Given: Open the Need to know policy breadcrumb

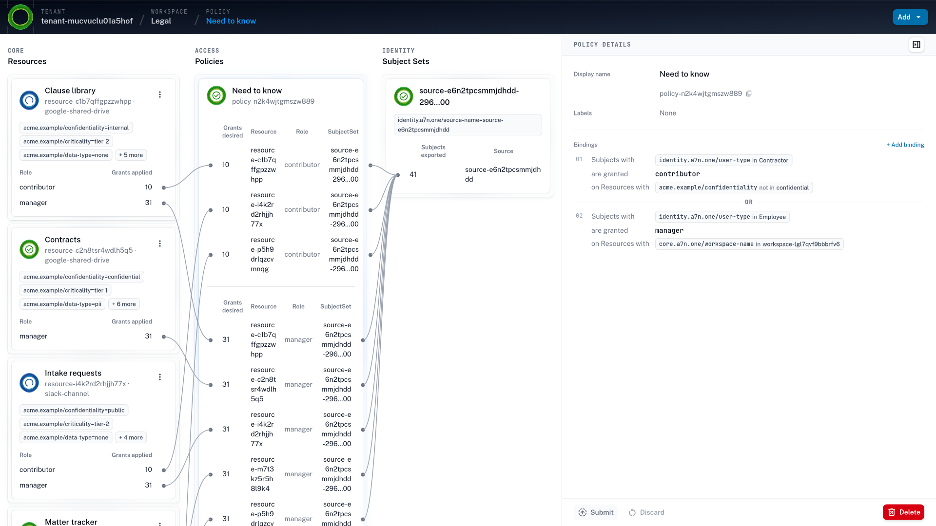Looking at the screenshot, I should (x=231, y=21).
